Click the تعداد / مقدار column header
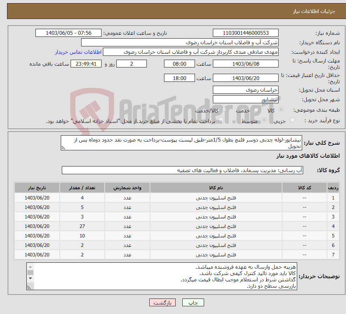The image size is (346, 314). (82, 188)
